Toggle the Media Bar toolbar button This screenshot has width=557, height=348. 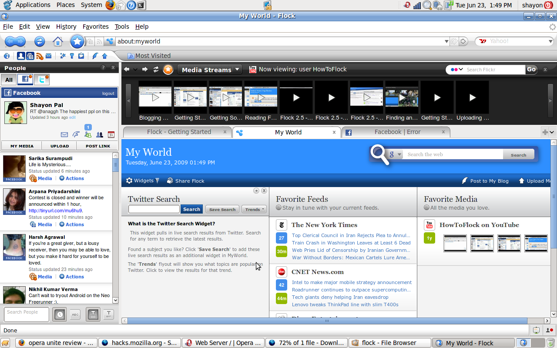point(30,56)
